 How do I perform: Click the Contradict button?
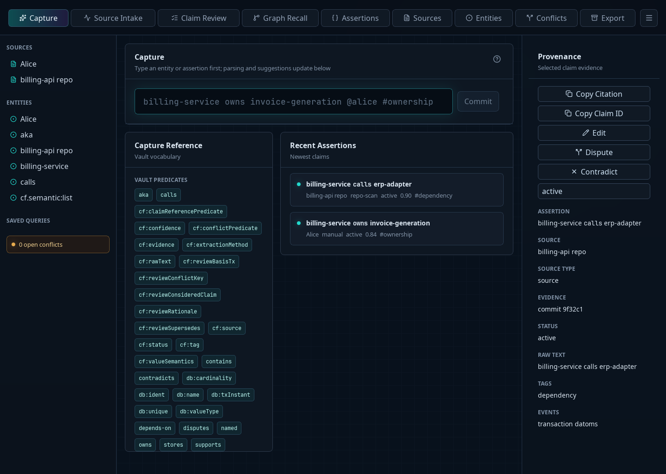[594, 172]
